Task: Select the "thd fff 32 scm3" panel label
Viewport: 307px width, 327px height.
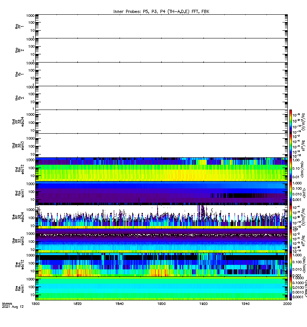Action: [x=18, y=146]
